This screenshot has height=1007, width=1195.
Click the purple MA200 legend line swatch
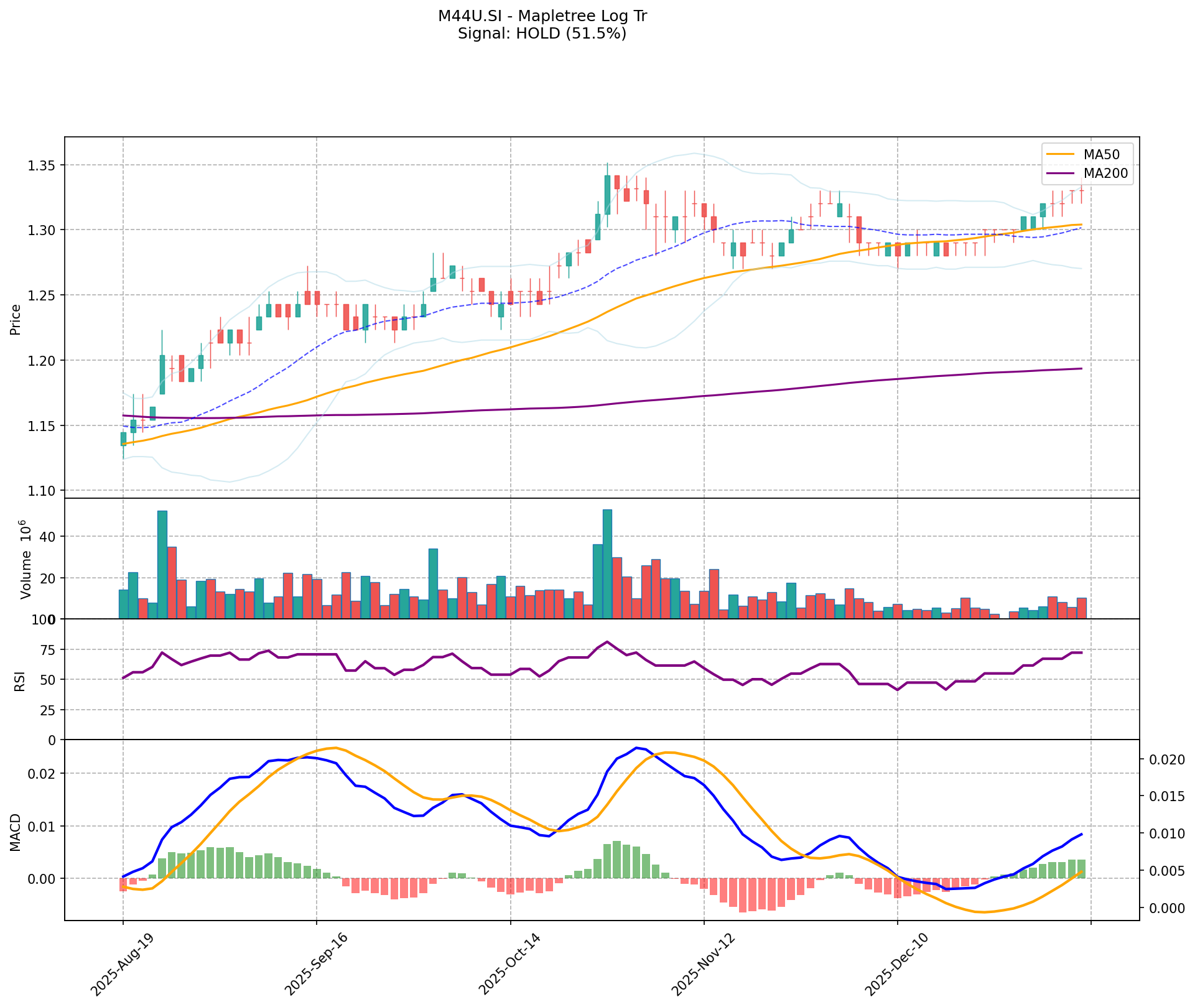click(x=1061, y=174)
